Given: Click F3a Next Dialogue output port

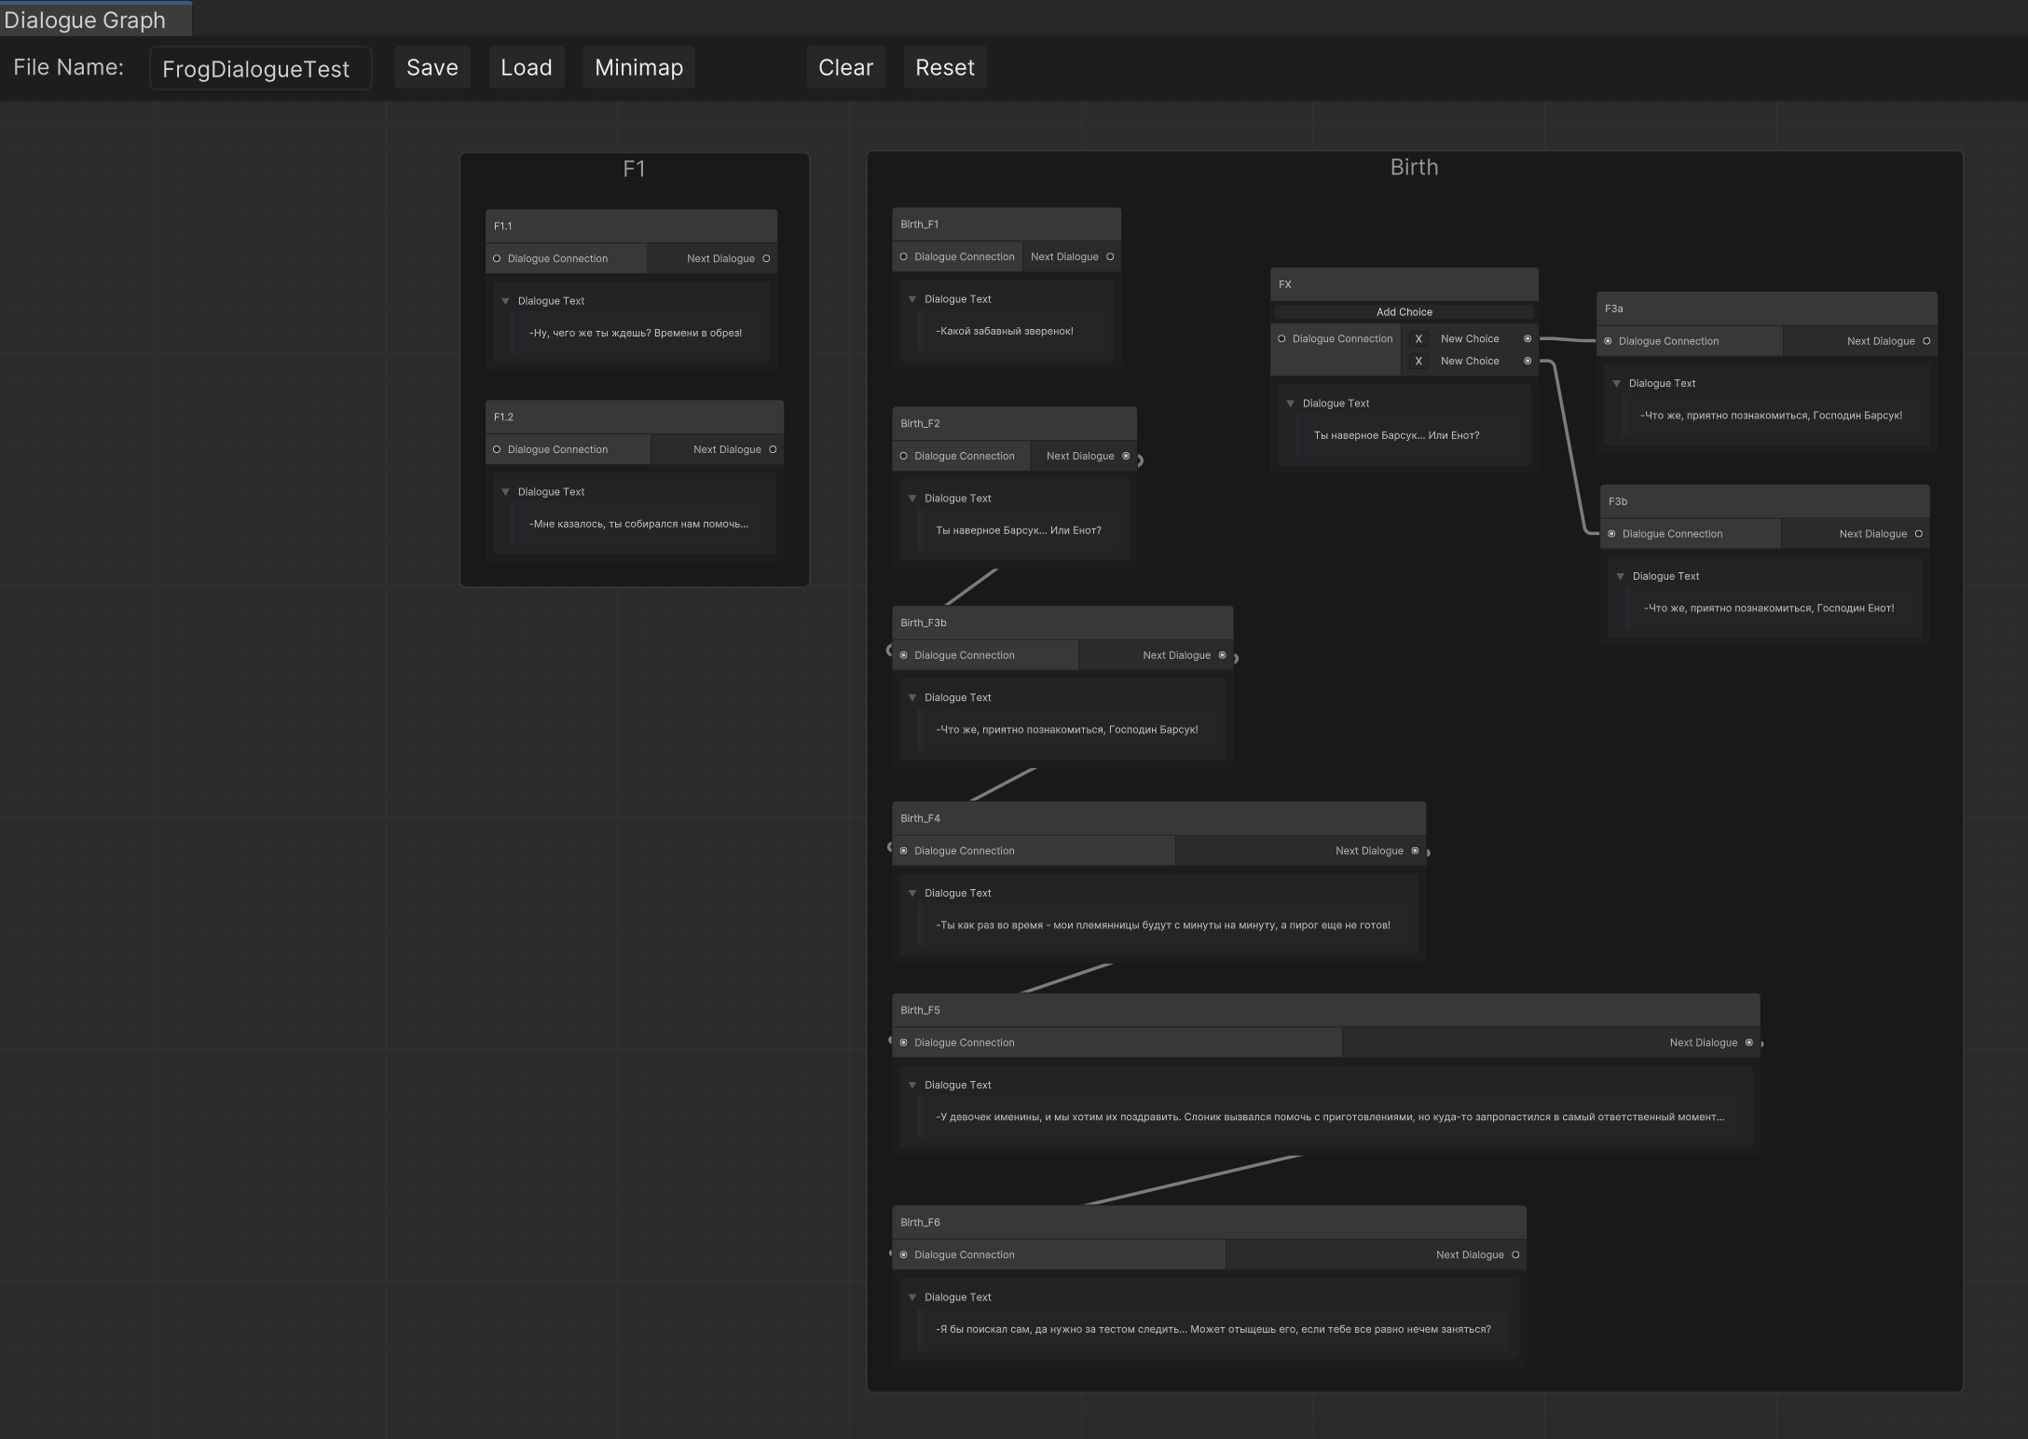Looking at the screenshot, I should [x=1926, y=342].
